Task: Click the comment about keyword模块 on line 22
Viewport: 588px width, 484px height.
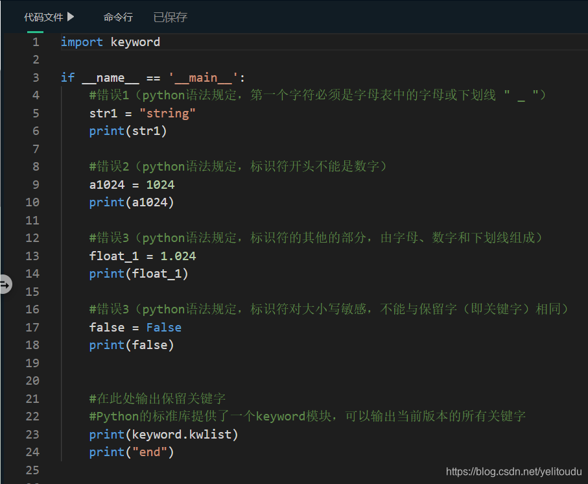Action: (x=307, y=417)
